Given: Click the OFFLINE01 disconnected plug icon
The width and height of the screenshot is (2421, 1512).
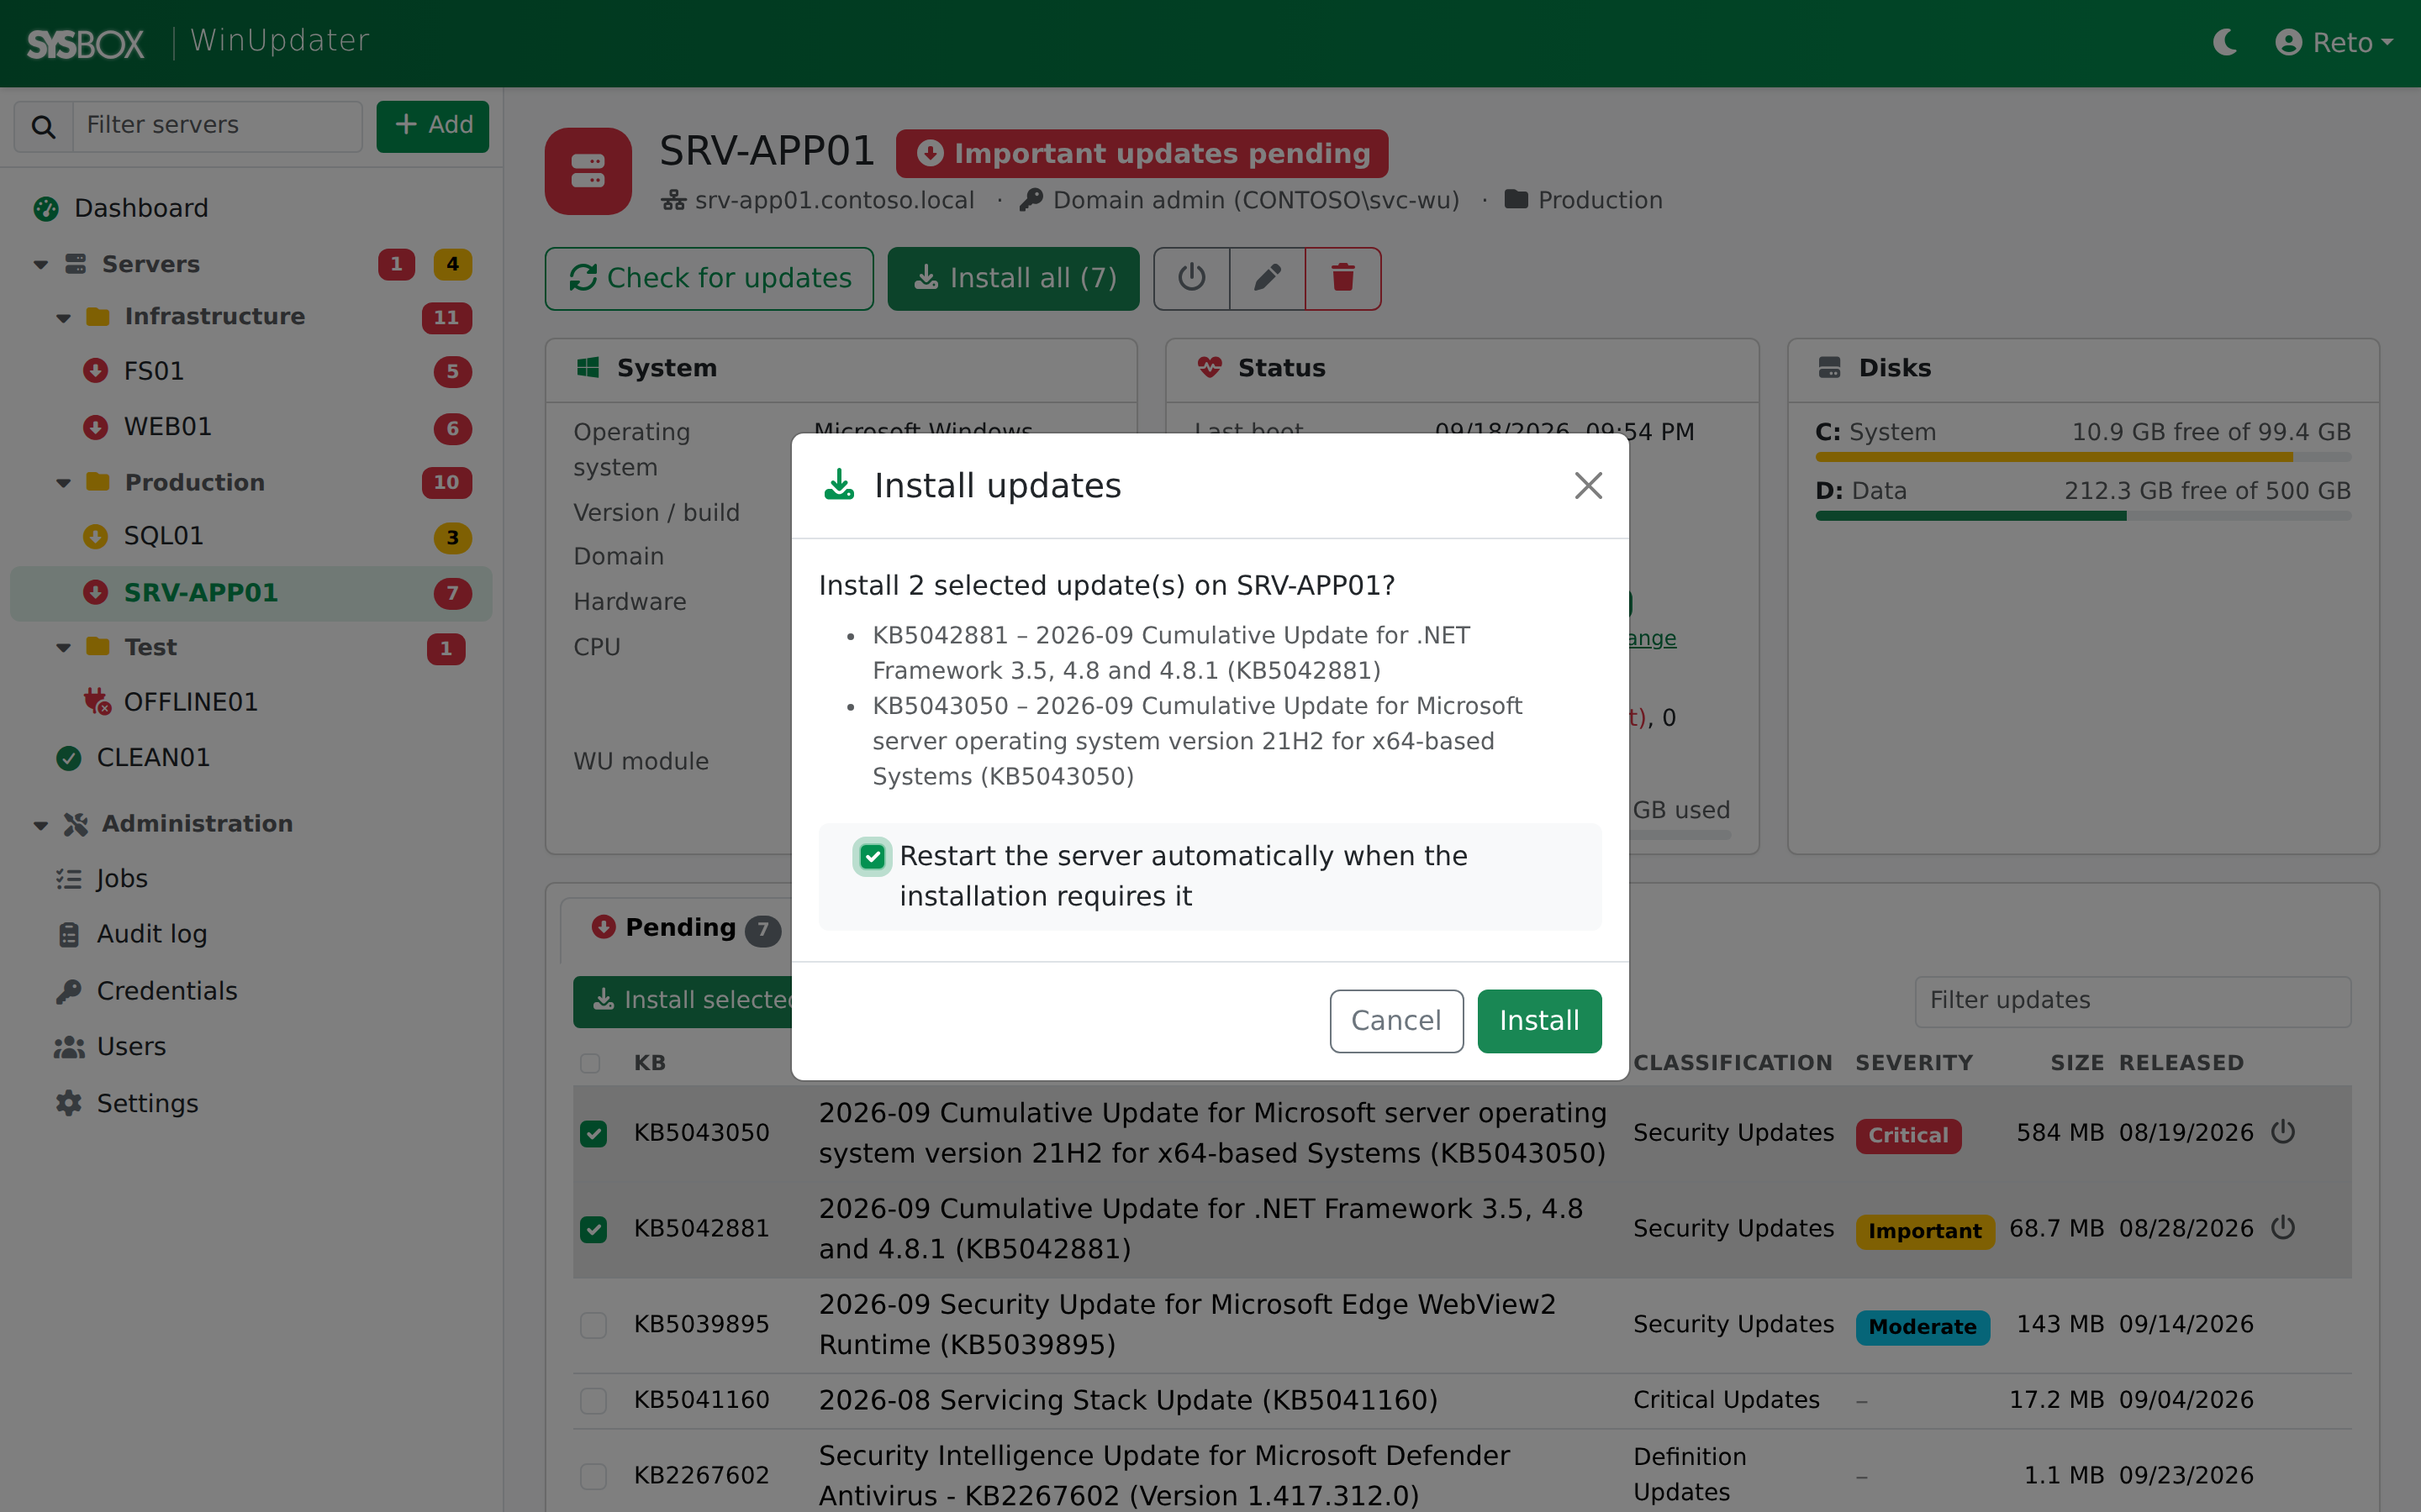Looking at the screenshot, I should coord(96,702).
